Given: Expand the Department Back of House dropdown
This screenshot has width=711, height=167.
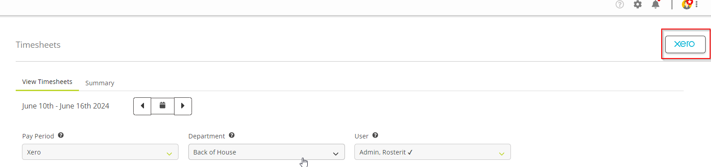Looking at the screenshot, I should pos(266,152).
